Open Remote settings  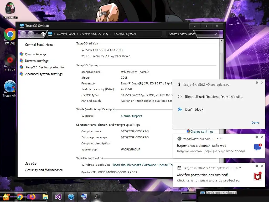coord(37,61)
